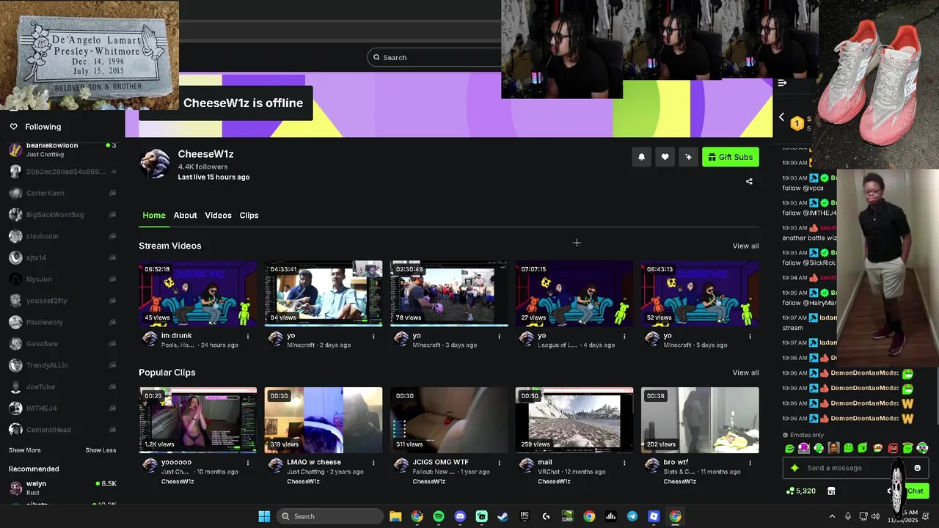Play the 'LMAO w cheese' clip thumbnail
This screenshot has height=528, width=939.
[324, 420]
